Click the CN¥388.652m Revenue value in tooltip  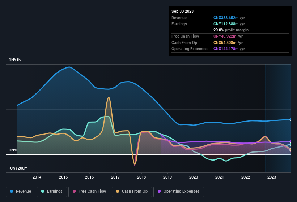tap(226, 18)
